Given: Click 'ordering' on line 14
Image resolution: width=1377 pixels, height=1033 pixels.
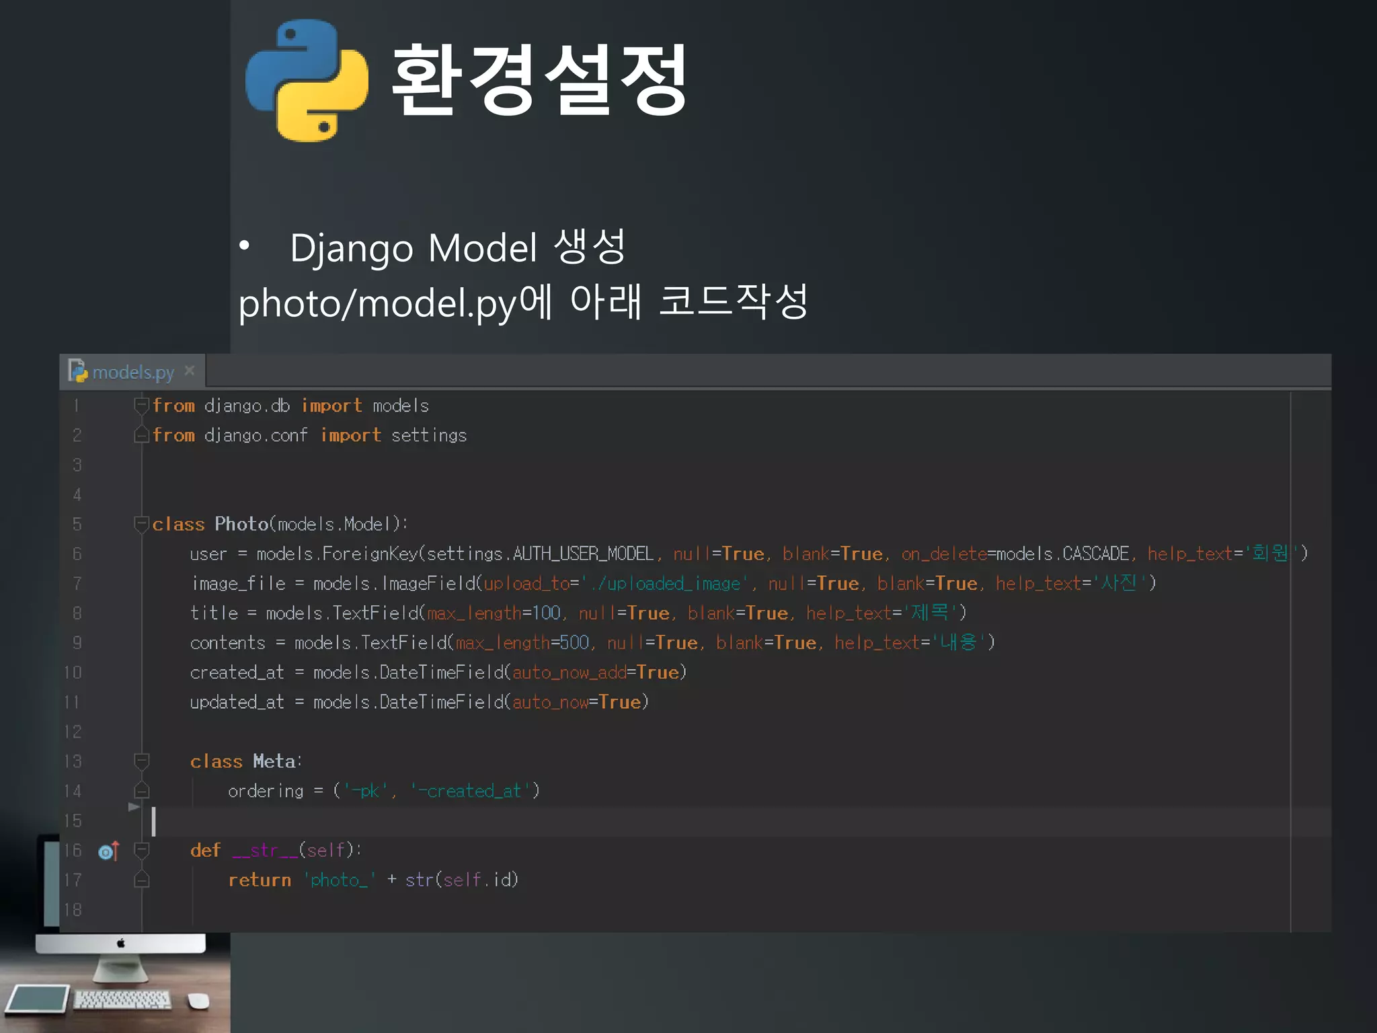Looking at the screenshot, I should pos(266,792).
